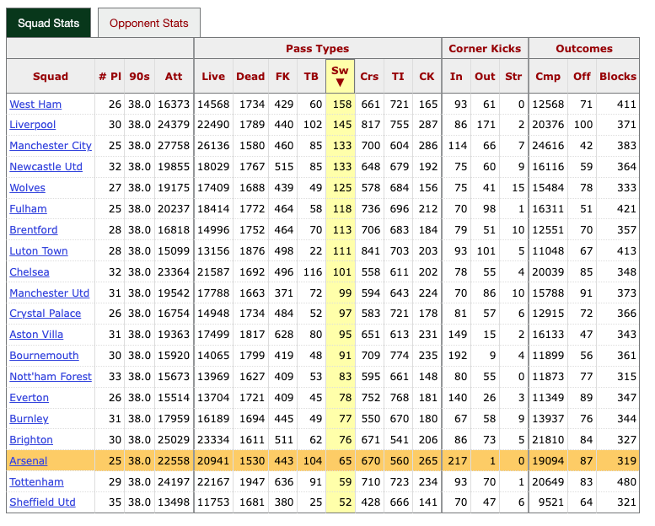Open the Aston Villa squad link
The width and height of the screenshot is (655, 526).
pos(36,335)
